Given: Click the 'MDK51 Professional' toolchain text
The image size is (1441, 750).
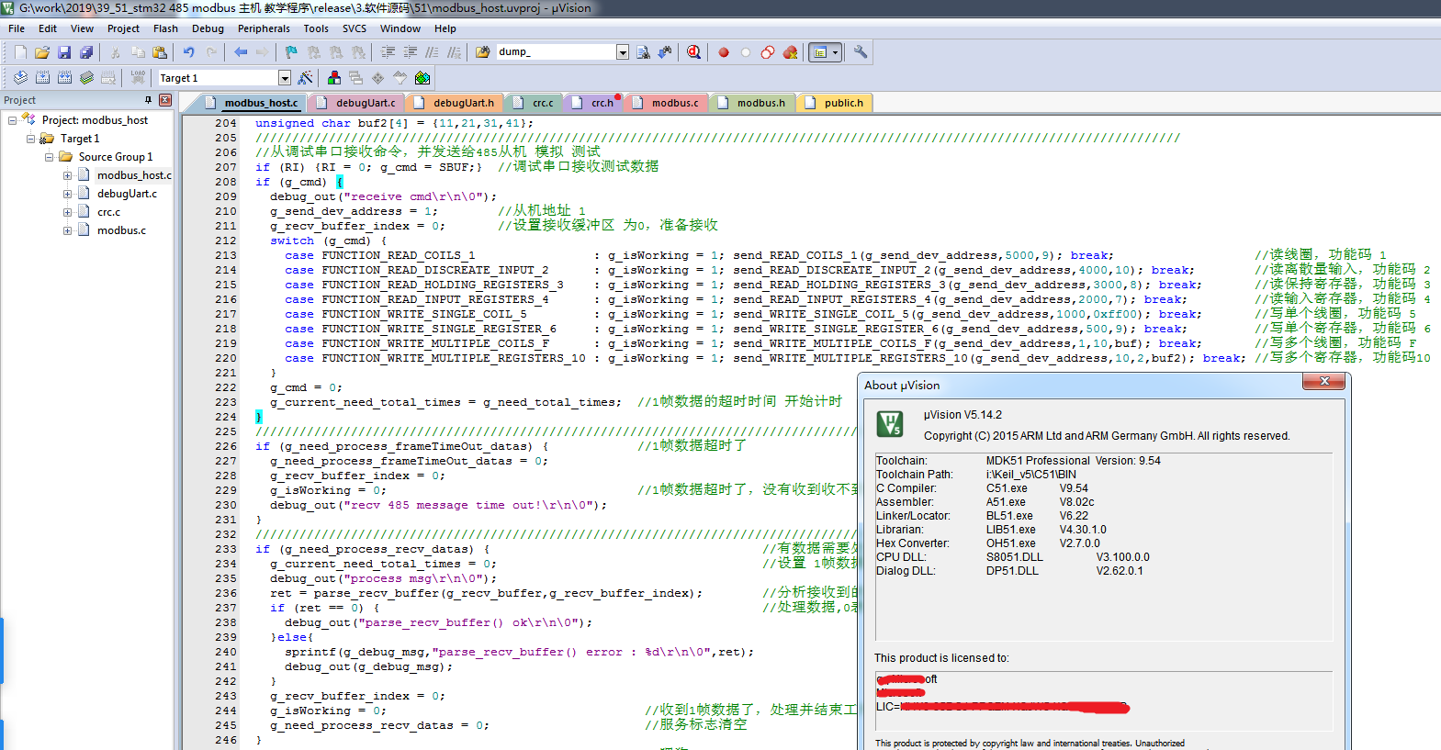Looking at the screenshot, I should click(1038, 461).
